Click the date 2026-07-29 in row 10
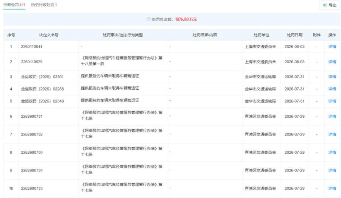Image resolution: width=341 pixels, height=198 pixels. 294,188
